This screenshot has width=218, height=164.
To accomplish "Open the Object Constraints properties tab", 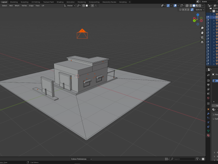I will click(x=208, y=127).
